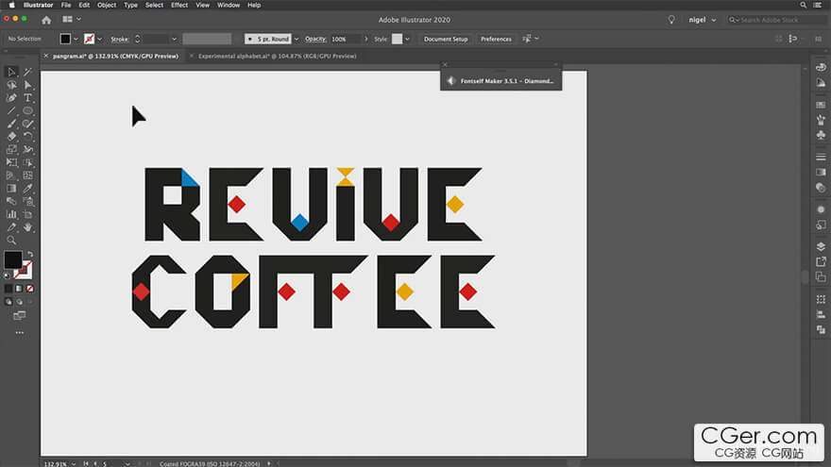831x467 pixels.
Task: Open the Window menu
Action: pos(229,5)
